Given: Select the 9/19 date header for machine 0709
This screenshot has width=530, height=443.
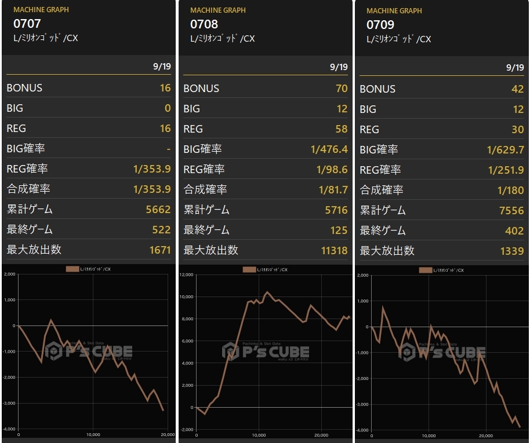Looking at the screenshot, I should (515, 68).
